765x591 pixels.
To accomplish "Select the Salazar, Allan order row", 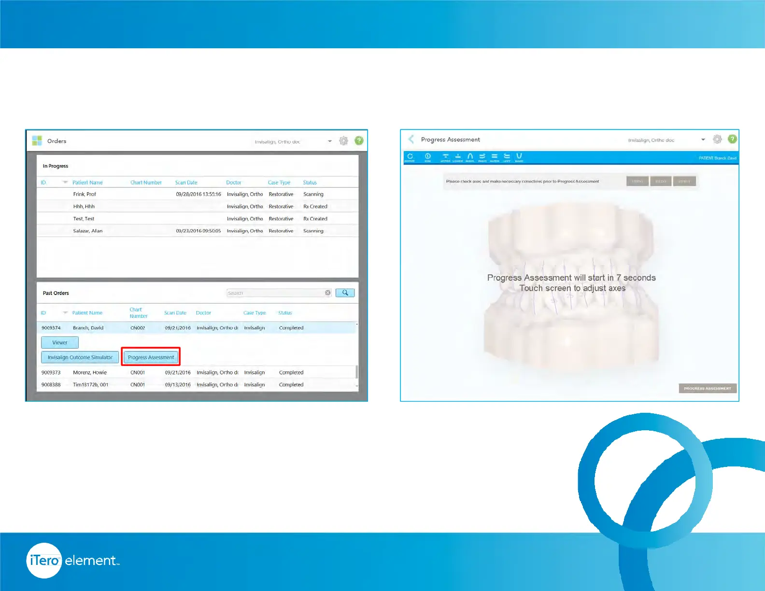I will point(198,231).
